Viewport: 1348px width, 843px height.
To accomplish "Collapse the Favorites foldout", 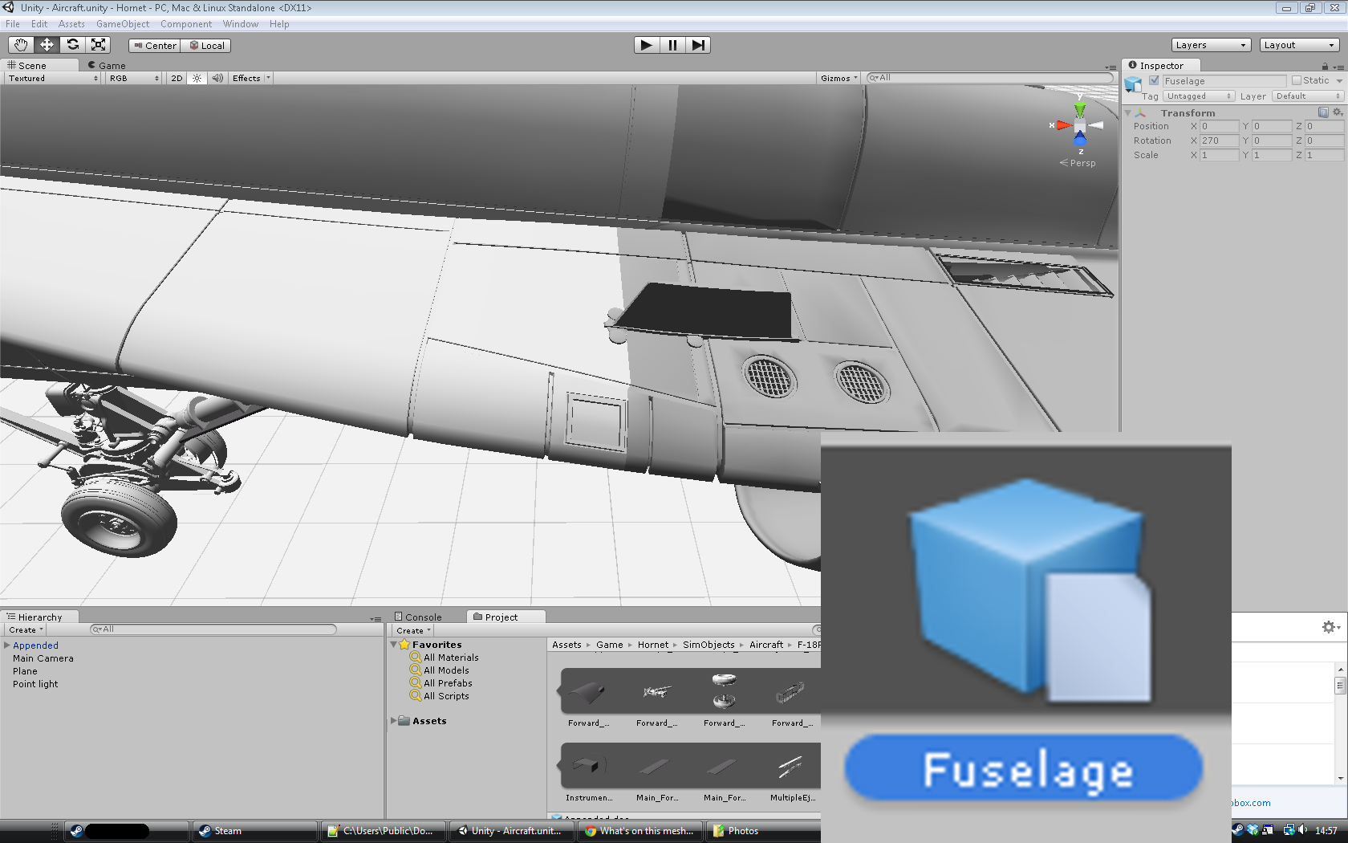I will (x=393, y=645).
